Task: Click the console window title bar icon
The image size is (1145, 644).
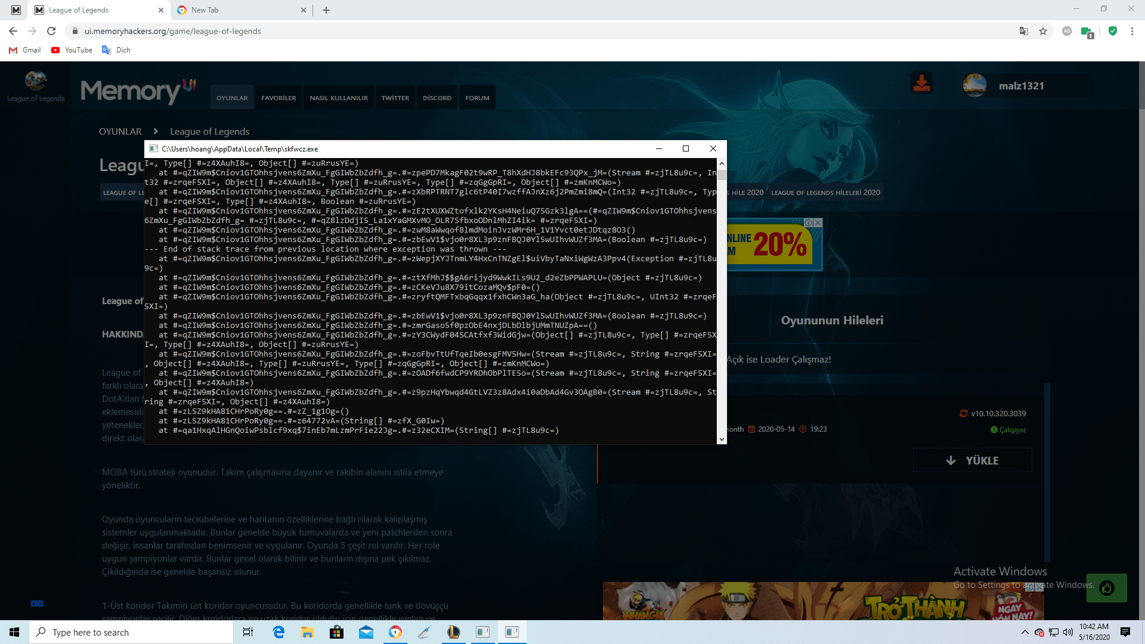Action: tap(153, 148)
